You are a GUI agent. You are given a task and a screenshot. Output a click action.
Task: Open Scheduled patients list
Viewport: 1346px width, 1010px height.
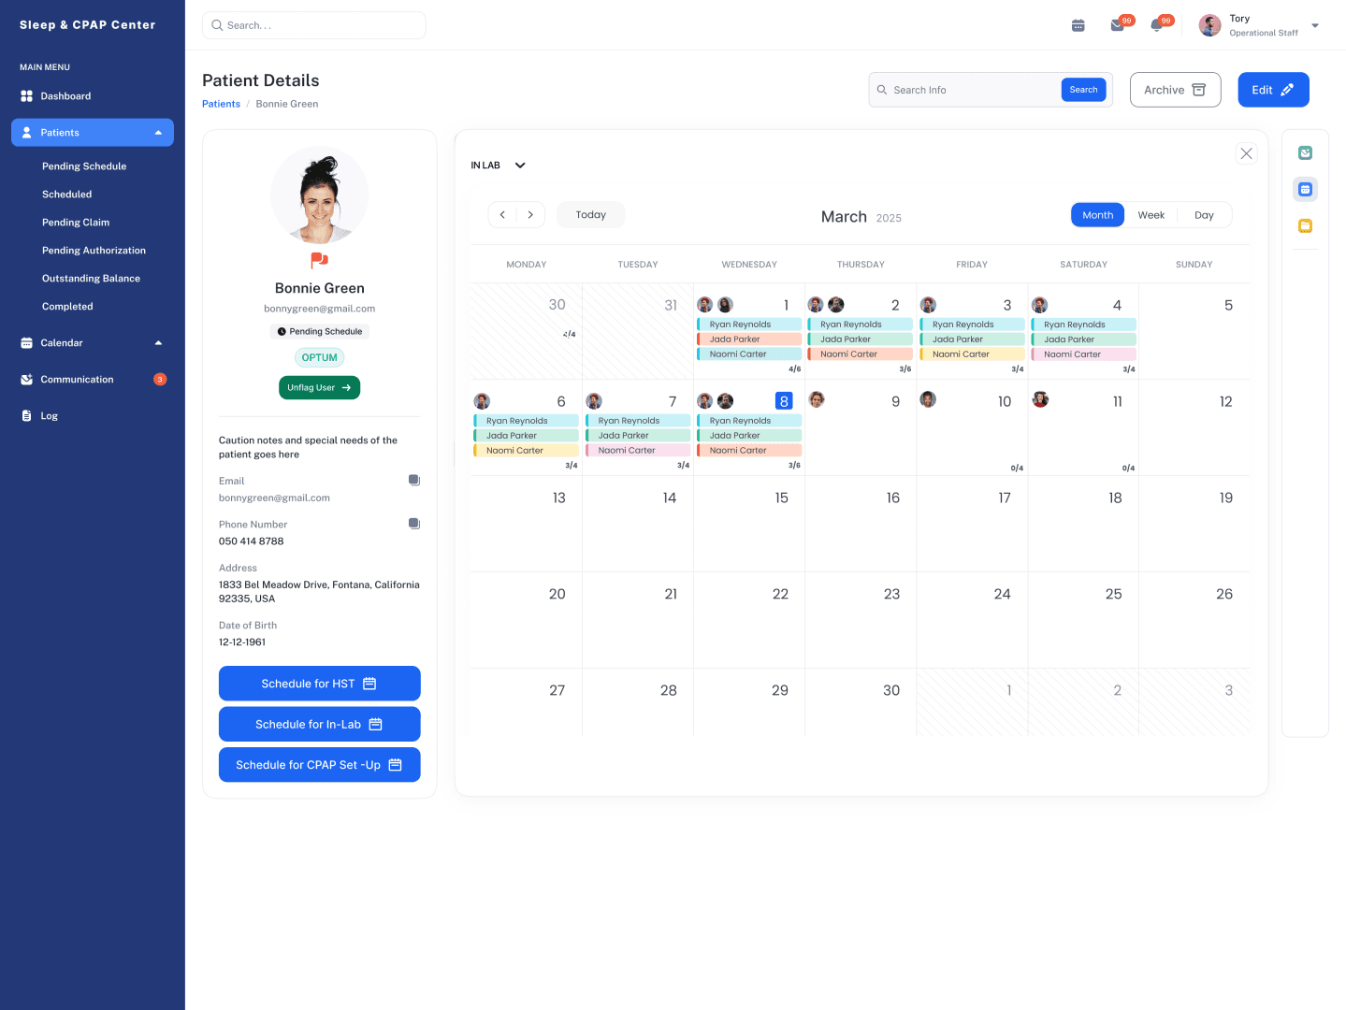[66, 195]
